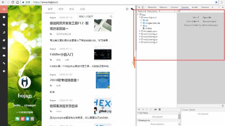Click the browser back arrow
The width and height of the screenshot is (225, 126).
[x=3, y=2]
